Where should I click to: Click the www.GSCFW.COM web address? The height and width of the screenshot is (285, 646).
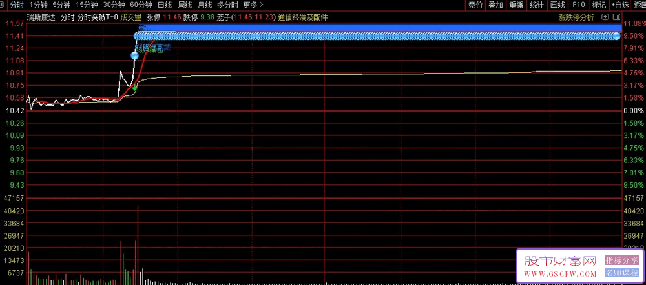pyautogui.click(x=560, y=274)
